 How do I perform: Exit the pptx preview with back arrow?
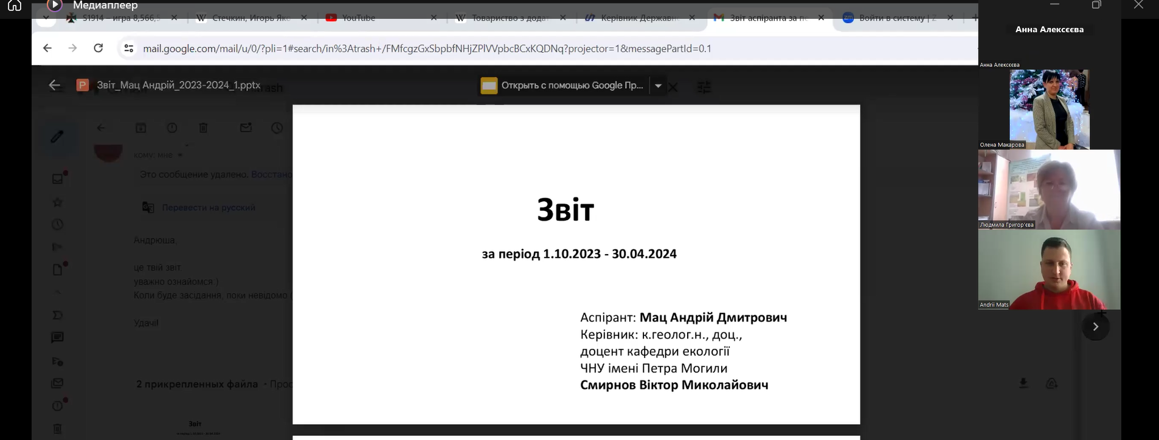[55, 86]
